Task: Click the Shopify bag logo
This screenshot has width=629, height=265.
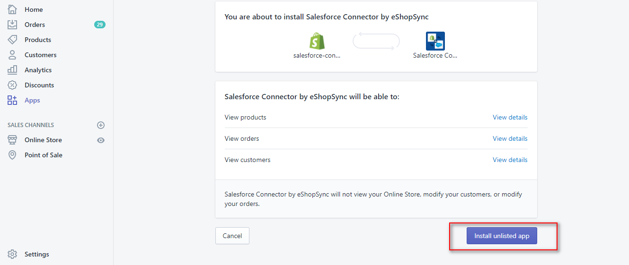Action: pos(317,41)
